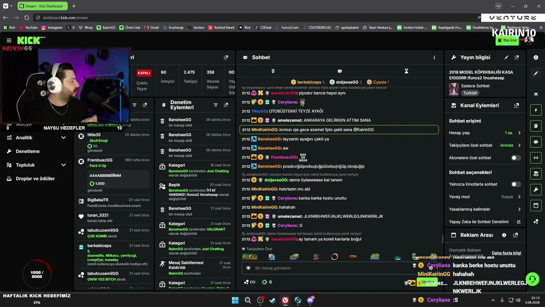Click the pencil icon in right sidebar
545x307 pixels.
pyautogui.click(x=536, y=73)
